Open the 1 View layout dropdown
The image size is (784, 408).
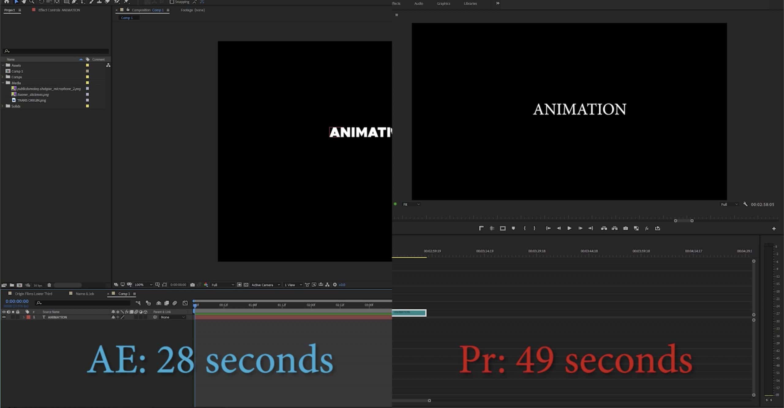coord(293,285)
